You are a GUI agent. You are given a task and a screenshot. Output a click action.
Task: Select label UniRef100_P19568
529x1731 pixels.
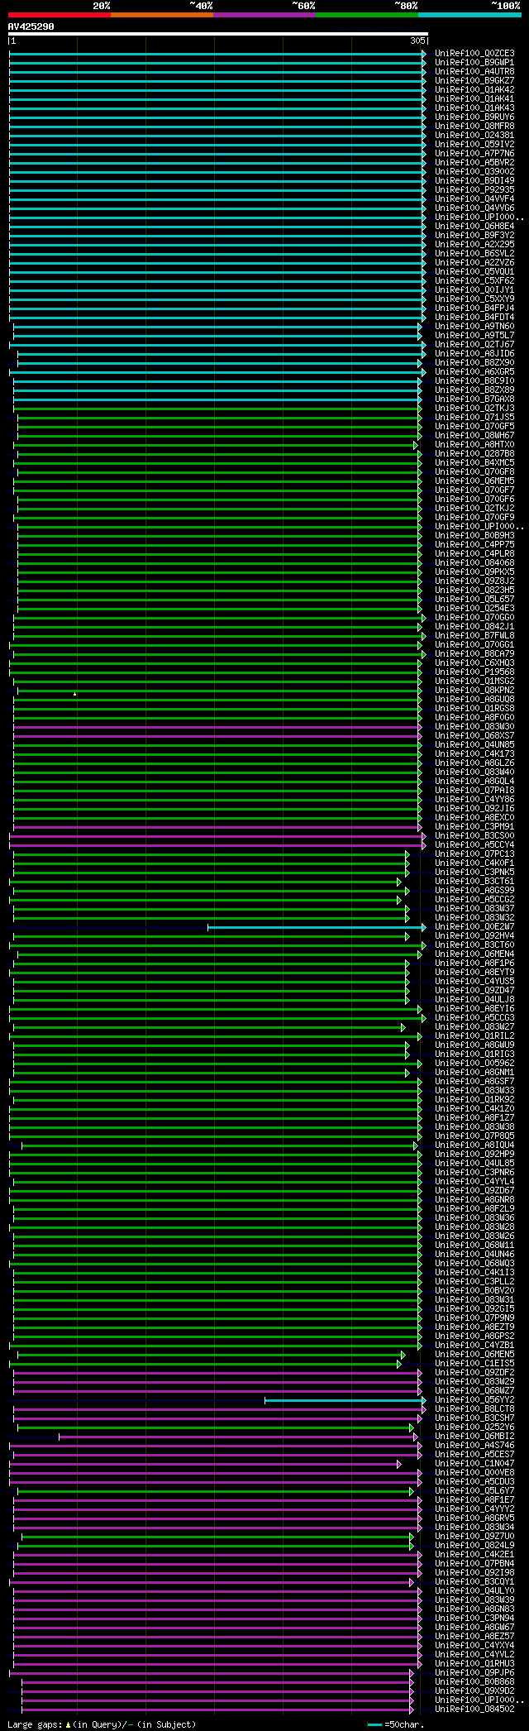click(474, 672)
